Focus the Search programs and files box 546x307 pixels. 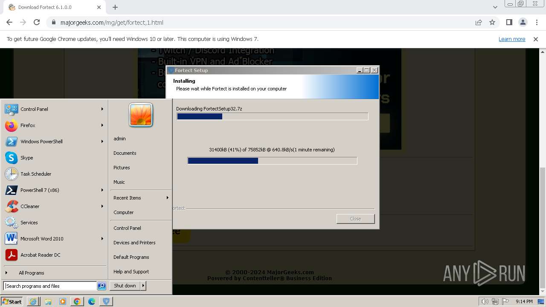pos(50,286)
